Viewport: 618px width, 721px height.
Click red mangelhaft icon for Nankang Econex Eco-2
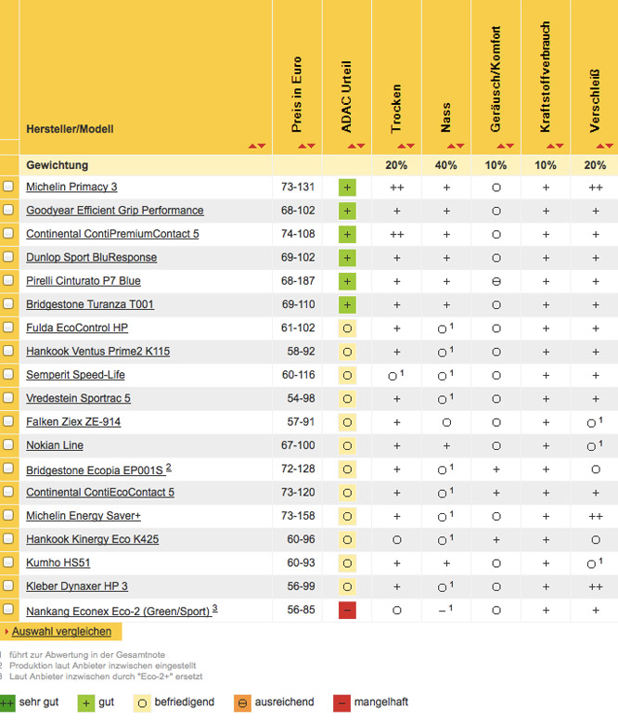coord(347,611)
